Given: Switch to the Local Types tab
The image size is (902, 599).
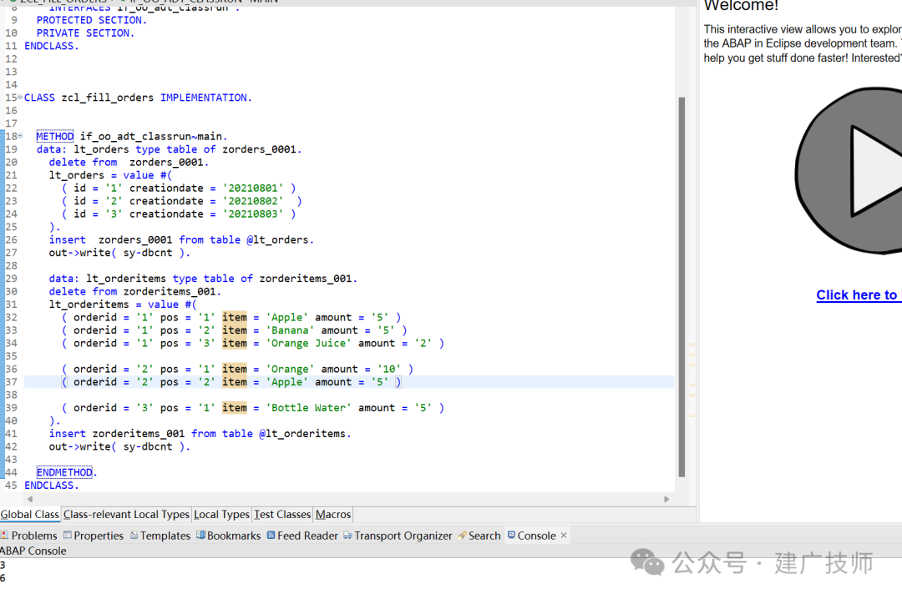Looking at the screenshot, I should [221, 515].
